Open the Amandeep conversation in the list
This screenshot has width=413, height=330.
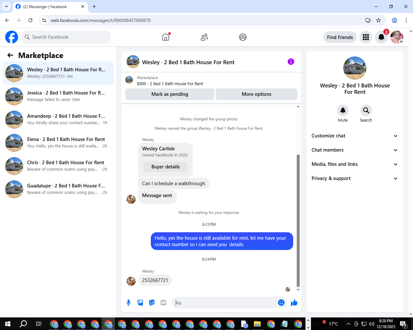(x=58, y=120)
